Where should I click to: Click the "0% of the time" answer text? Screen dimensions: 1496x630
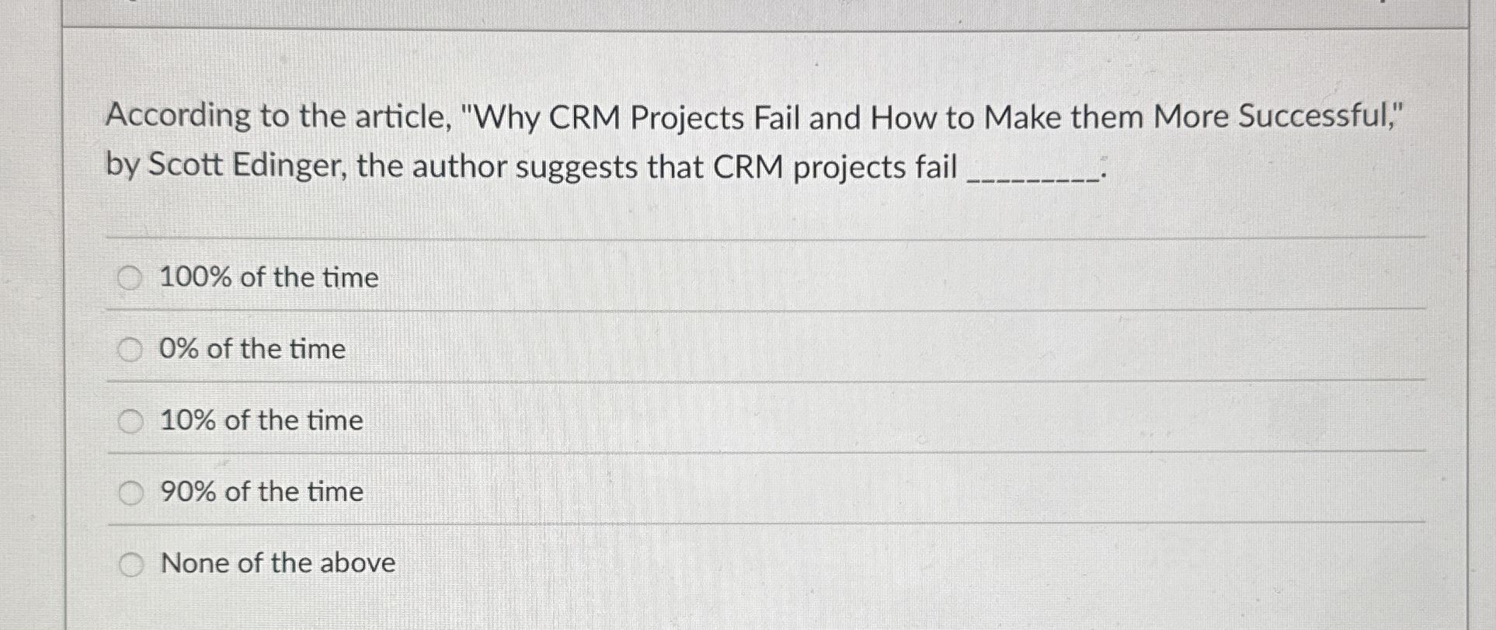click(x=251, y=349)
